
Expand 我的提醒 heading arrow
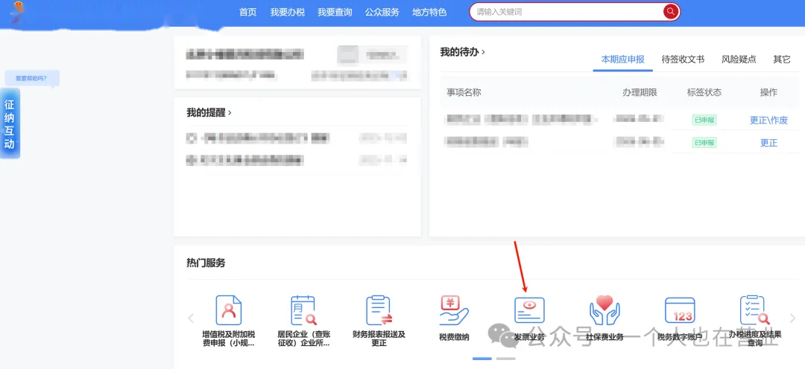click(x=230, y=113)
